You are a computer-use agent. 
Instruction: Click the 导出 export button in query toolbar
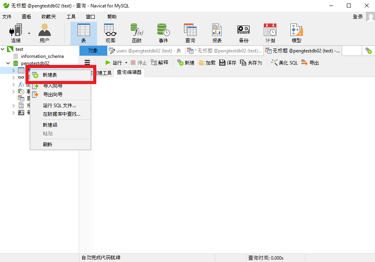point(310,63)
